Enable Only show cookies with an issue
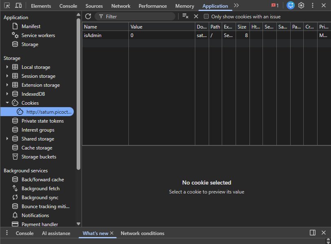 (206, 16)
